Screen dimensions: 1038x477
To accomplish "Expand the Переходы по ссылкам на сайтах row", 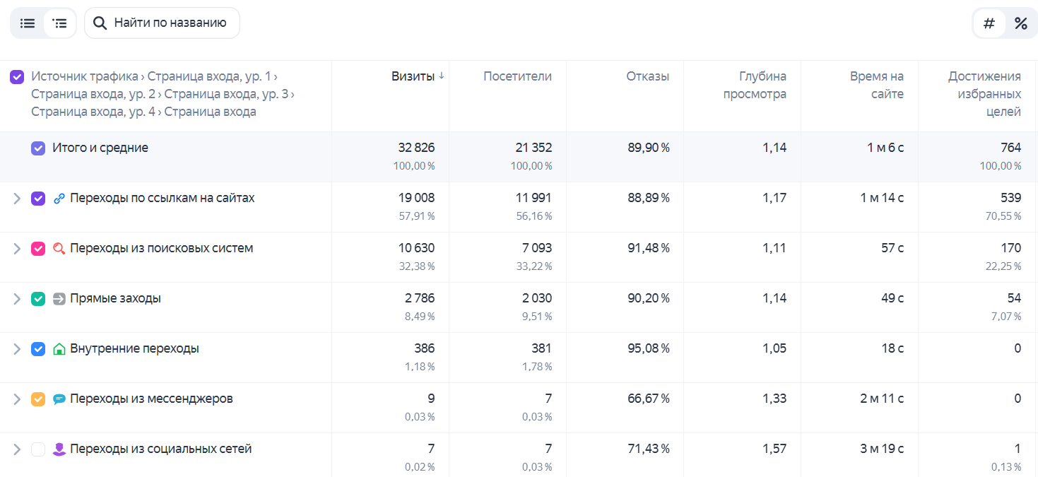I will 18,199.
